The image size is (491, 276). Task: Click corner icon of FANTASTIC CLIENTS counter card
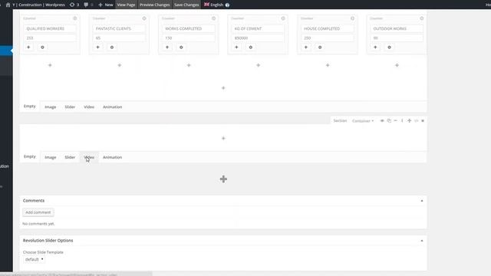point(144,18)
